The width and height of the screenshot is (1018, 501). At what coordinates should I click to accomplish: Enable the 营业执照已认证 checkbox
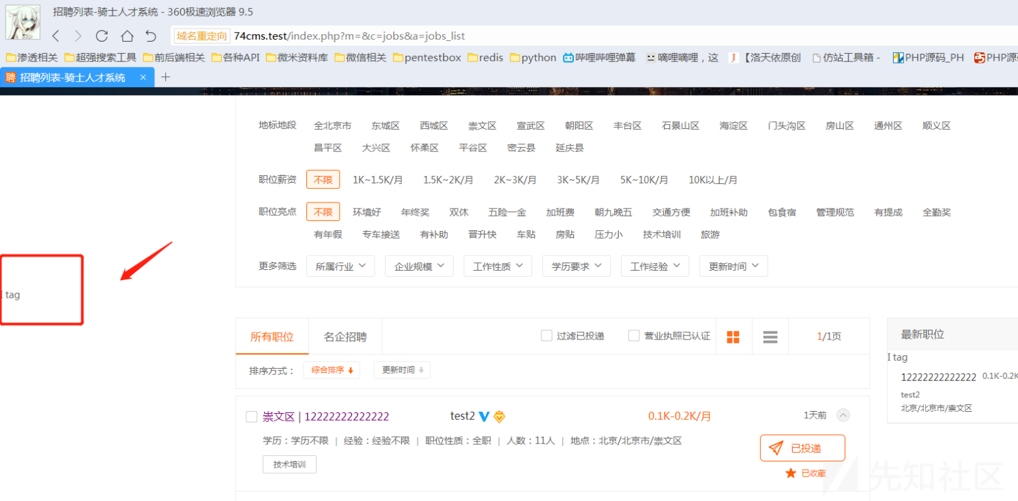click(634, 335)
